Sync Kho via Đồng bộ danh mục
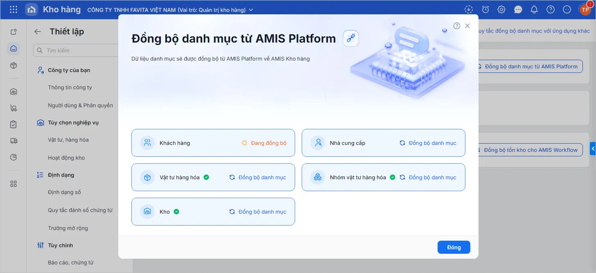This screenshot has height=273, width=596. (x=257, y=212)
